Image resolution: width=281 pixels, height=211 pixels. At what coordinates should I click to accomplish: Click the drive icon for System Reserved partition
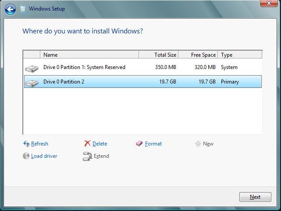point(32,69)
